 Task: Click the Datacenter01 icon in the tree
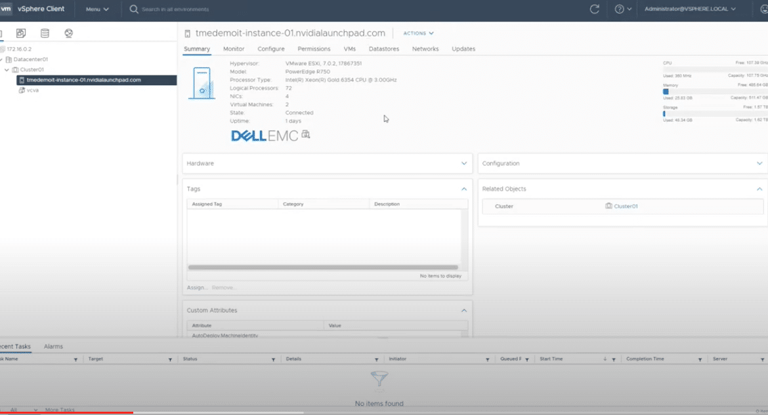(9, 59)
